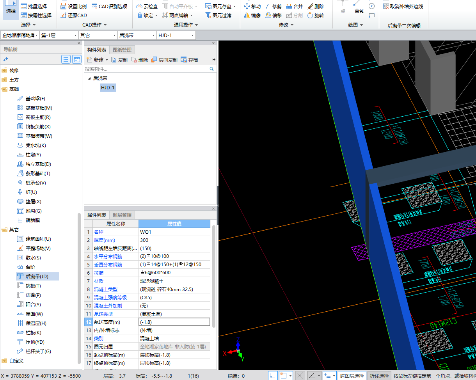Select the 移动 move tool

pyautogui.click(x=252, y=7)
